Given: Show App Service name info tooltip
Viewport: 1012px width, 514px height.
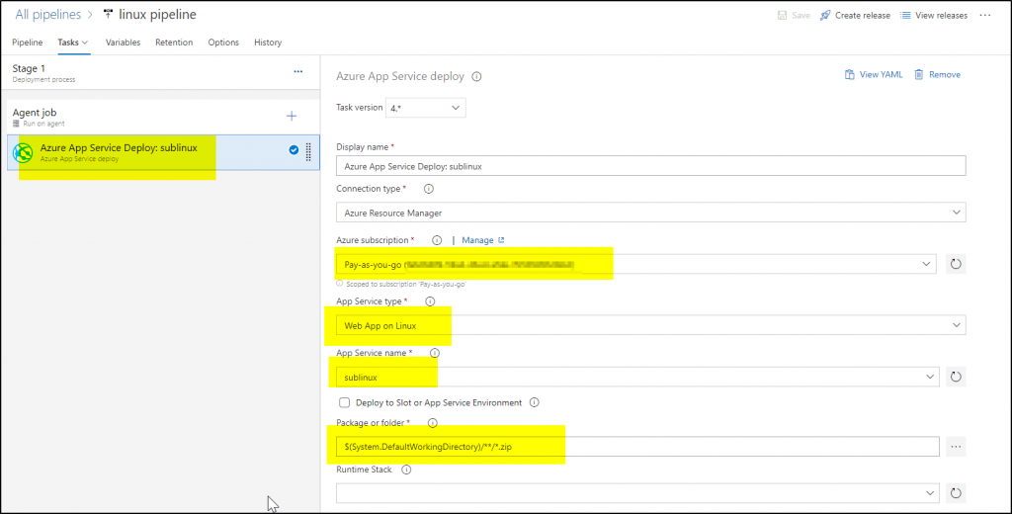Looking at the screenshot, I should click(435, 353).
